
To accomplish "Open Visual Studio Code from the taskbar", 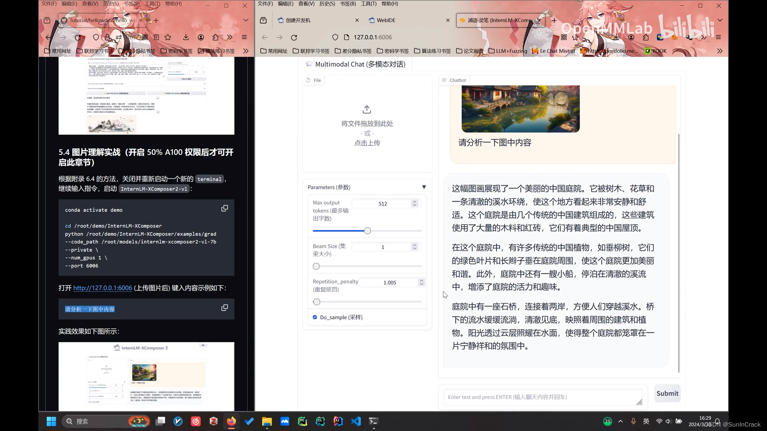I will pos(356,421).
